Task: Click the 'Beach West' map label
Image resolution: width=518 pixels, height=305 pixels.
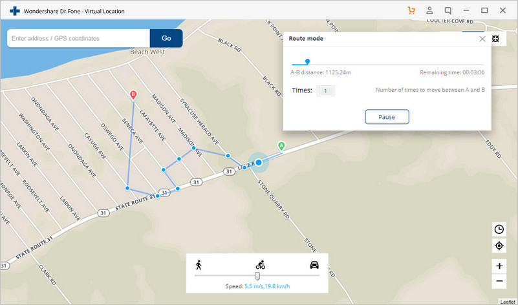Action: coord(147,52)
